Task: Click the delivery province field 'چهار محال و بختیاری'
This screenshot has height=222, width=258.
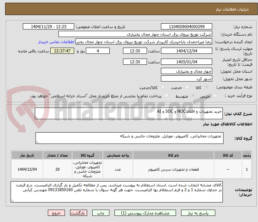Action: click(x=187, y=71)
